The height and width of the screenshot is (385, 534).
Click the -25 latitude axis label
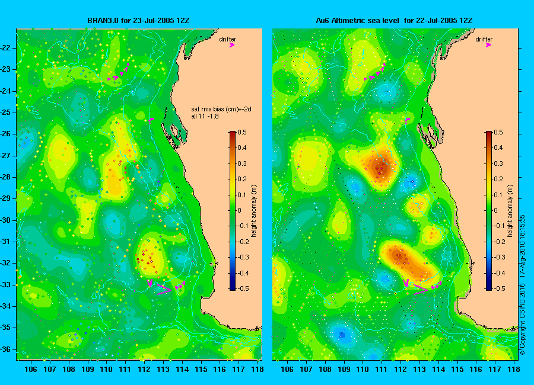point(7,113)
